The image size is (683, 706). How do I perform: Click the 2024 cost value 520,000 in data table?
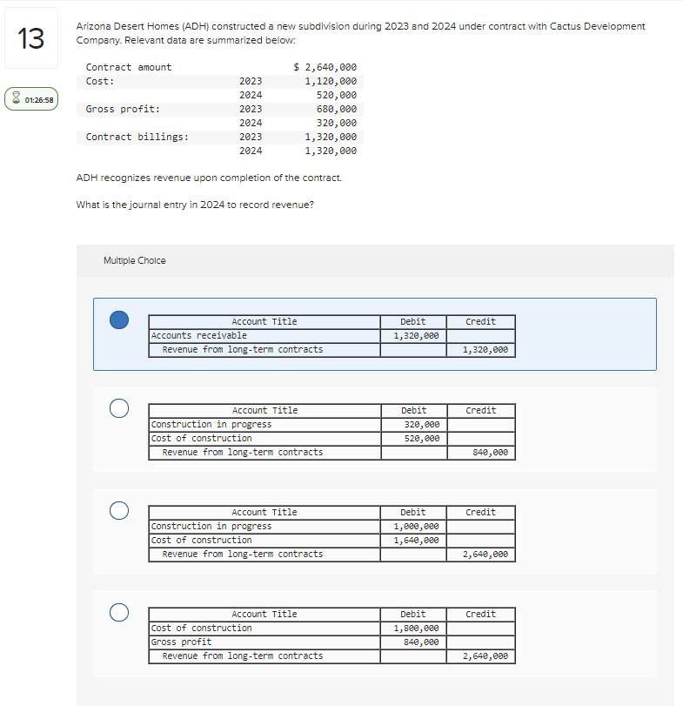[337, 95]
